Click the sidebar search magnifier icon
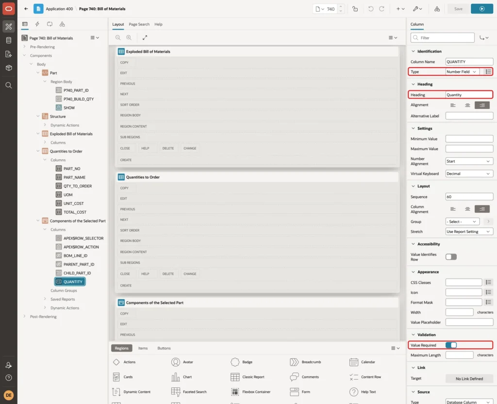 pyautogui.click(x=9, y=85)
